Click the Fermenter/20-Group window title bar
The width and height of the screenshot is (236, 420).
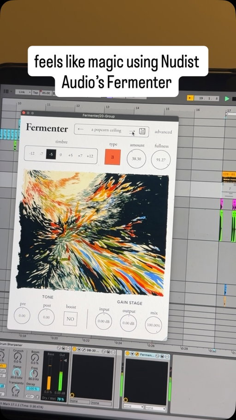coord(100,116)
